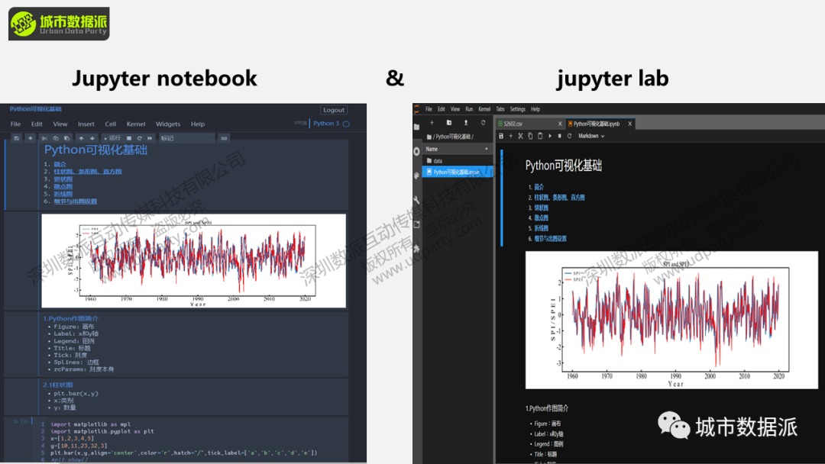Open the data folder in JupyterLab file browser
Screen dimensions: 825x464
[x=457, y=160]
